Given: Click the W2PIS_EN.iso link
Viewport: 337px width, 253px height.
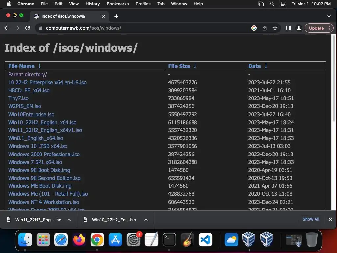Looking at the screenshot, I should 24,106.
